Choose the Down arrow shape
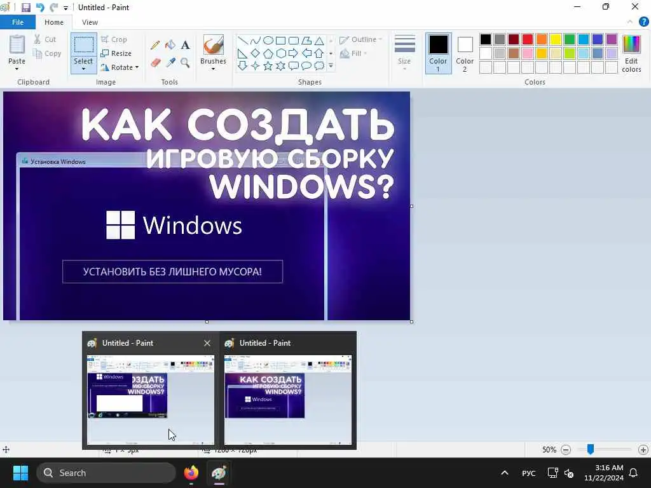 pos(243,65)
